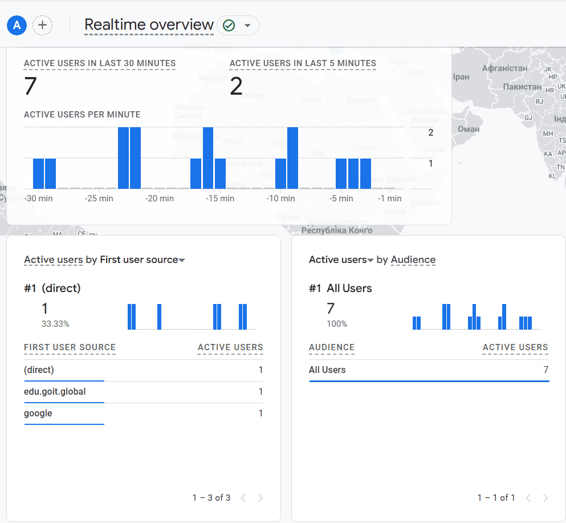Click the green check status icon

(229, 26)
